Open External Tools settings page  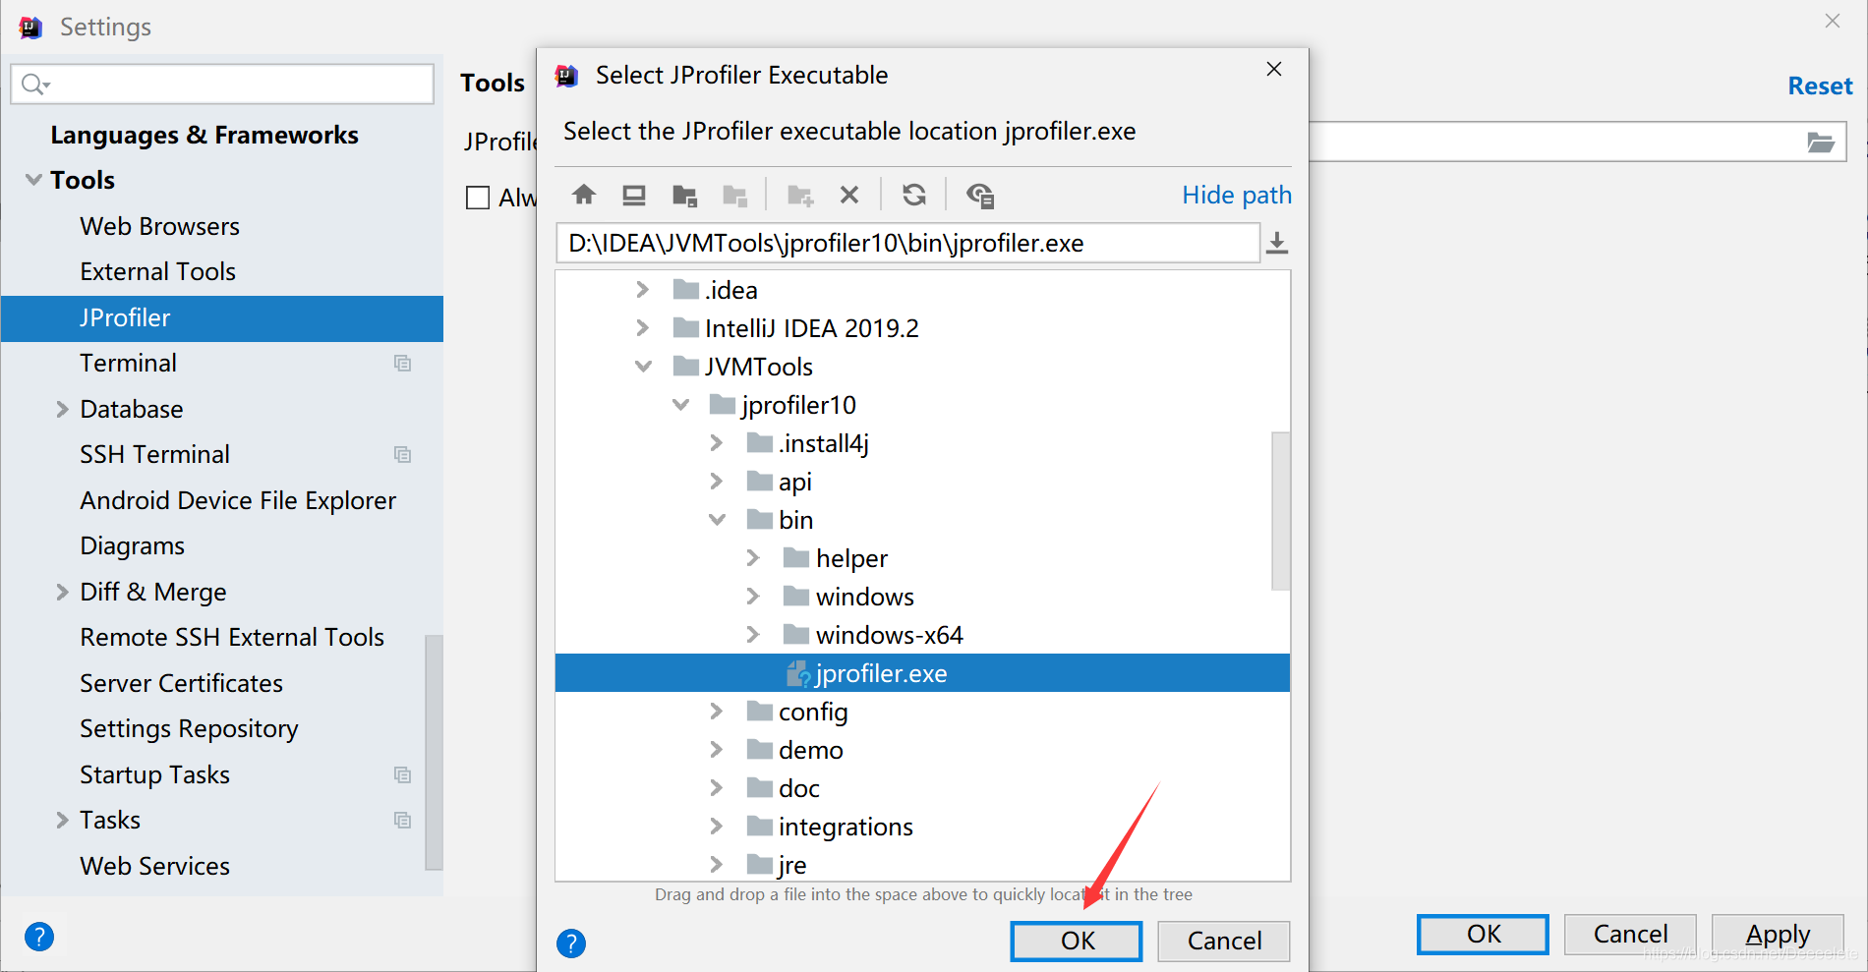157,271
